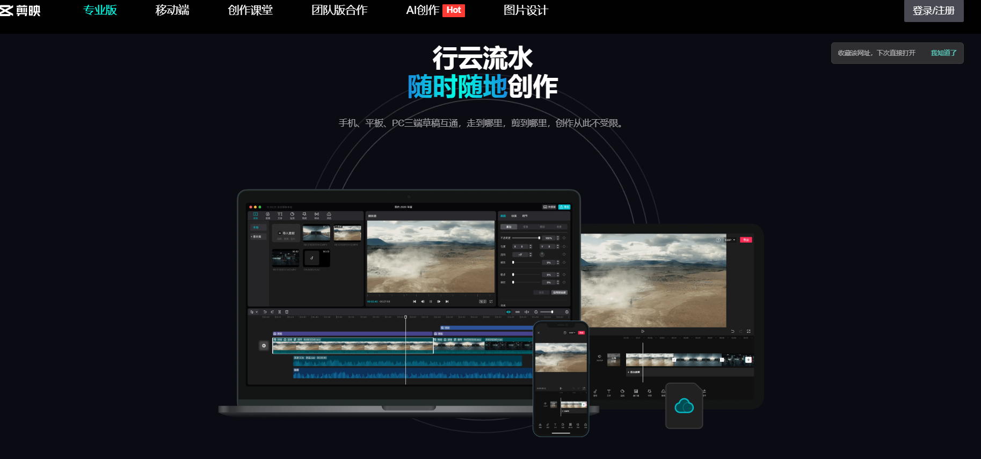This screenshot has width=981, height=459.
Task: Click the filter icon in laptop toolbar
Action: click(x=329, y=215)
